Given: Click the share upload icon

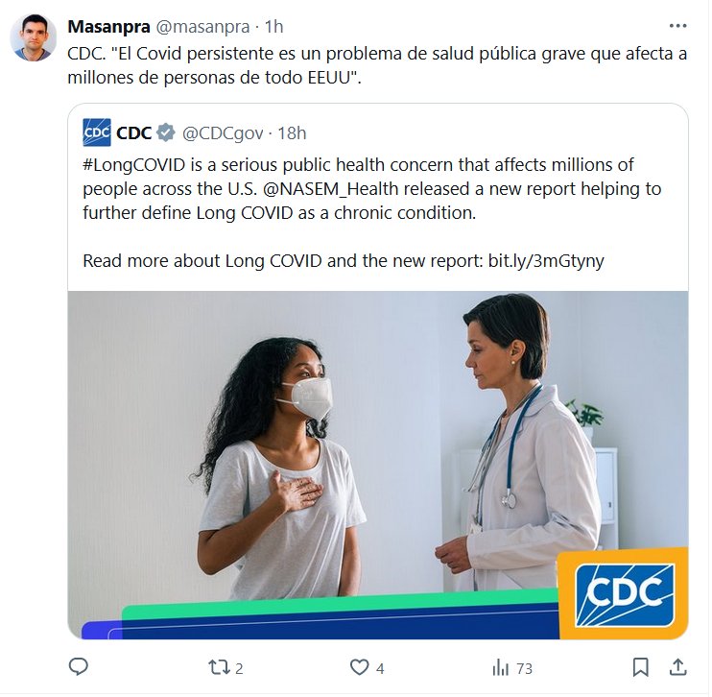Looking at the screenshot, I should tap(676, 667).
